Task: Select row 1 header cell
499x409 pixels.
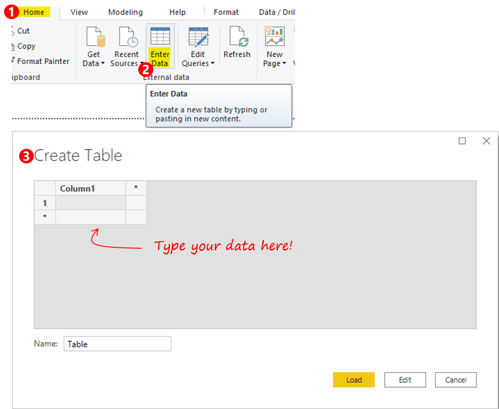Action: click(x=45, y=203)
